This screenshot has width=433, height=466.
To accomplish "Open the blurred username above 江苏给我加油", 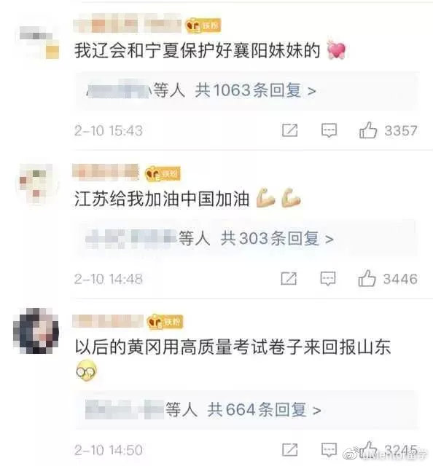I will pyautogui.click(x=106, y=172).
